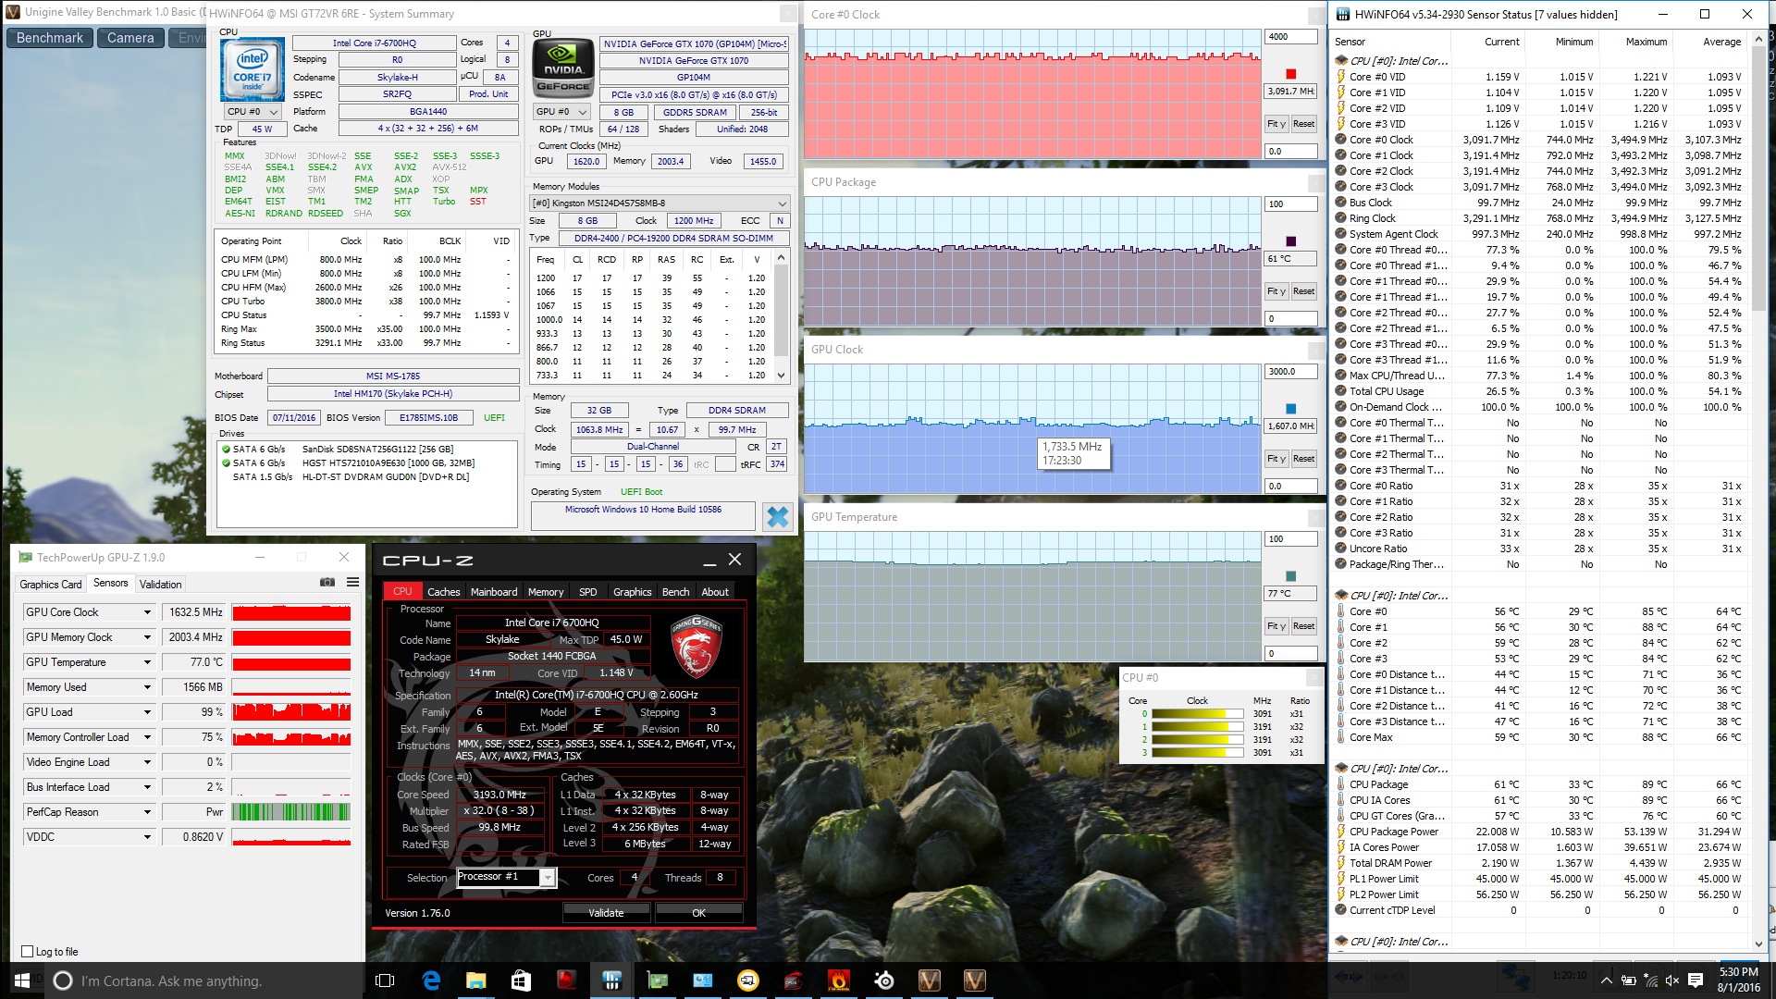Click the volume icon in the system tray
The image size is (1776, 999).
[x=1672, y=980]
